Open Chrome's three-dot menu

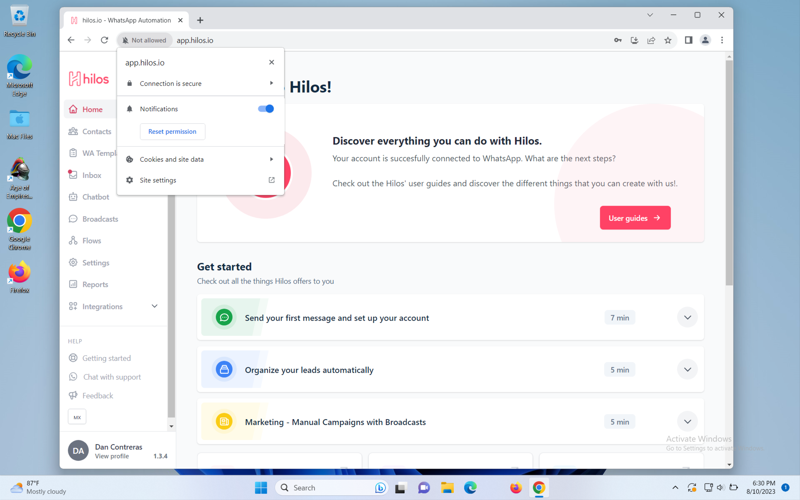pos(722,40)
